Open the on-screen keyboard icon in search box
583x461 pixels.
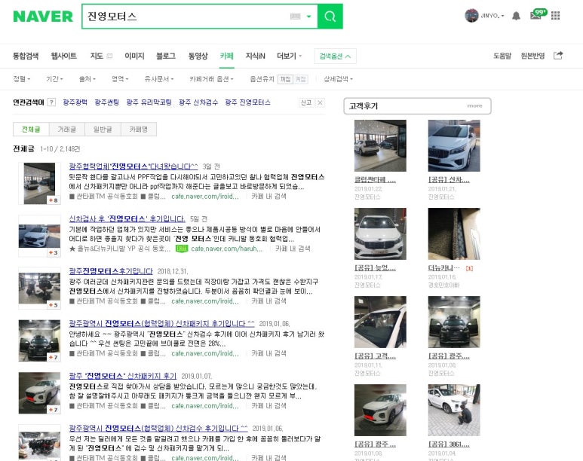(x=295, y=17)
